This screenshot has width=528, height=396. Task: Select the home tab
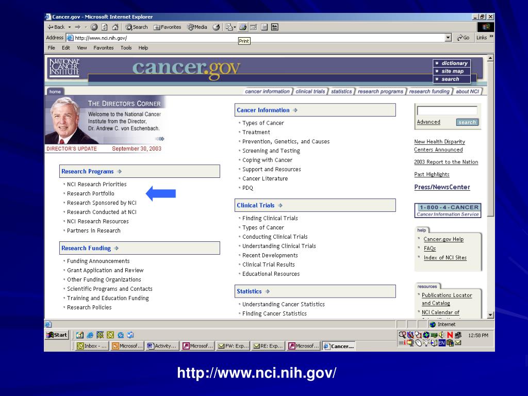click(x=55, y=92)
